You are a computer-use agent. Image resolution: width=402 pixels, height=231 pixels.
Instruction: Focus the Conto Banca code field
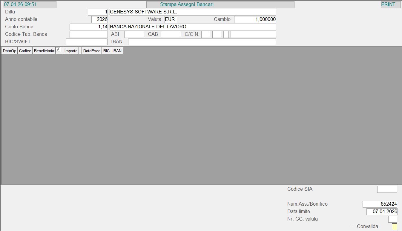[88, 27]
